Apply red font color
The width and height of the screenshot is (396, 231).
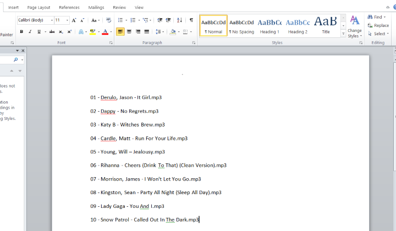[x=105, y=32]
